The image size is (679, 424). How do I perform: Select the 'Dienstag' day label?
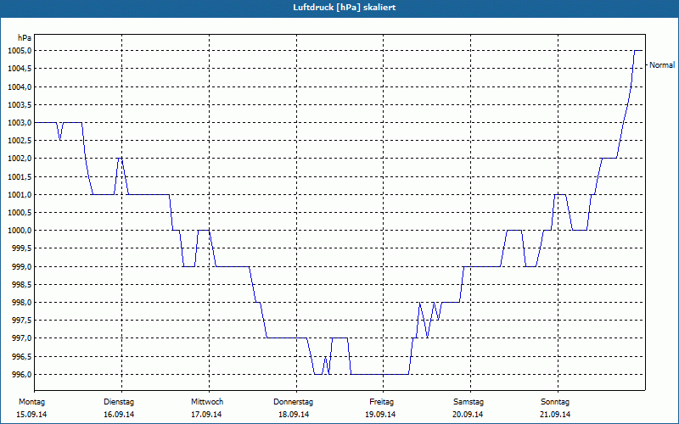point(119,402)
